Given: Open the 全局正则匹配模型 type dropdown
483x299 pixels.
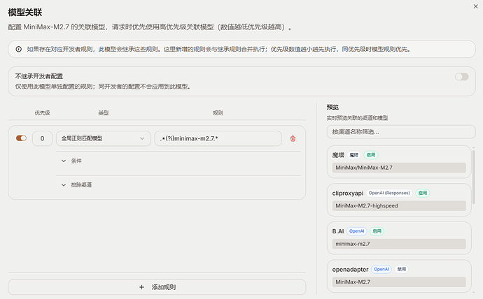Looking at the screenshot, I should pos(103,138).
